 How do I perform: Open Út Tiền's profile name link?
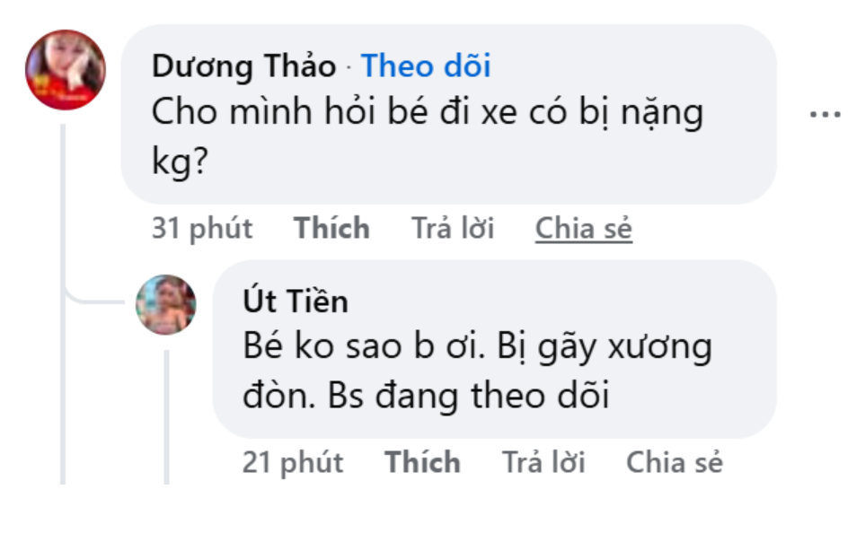295,301
